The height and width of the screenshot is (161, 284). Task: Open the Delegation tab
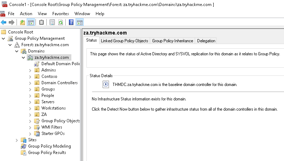coord(206,41)
